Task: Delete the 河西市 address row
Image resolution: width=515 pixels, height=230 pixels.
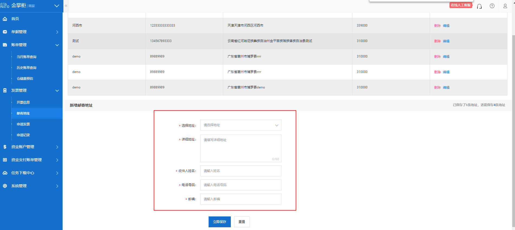Action: click(x=437, y=26)
